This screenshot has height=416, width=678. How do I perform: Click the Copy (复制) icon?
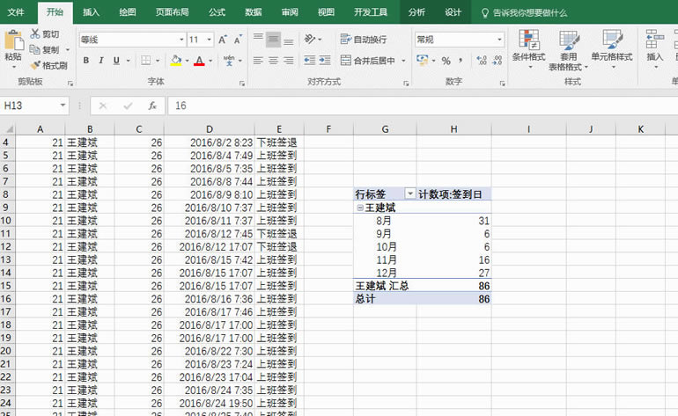click(35, 49)
